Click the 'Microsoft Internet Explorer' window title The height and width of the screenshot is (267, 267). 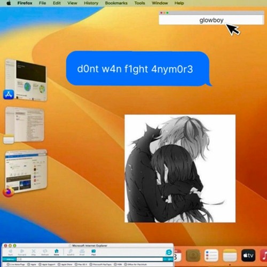tap(90, 246)
